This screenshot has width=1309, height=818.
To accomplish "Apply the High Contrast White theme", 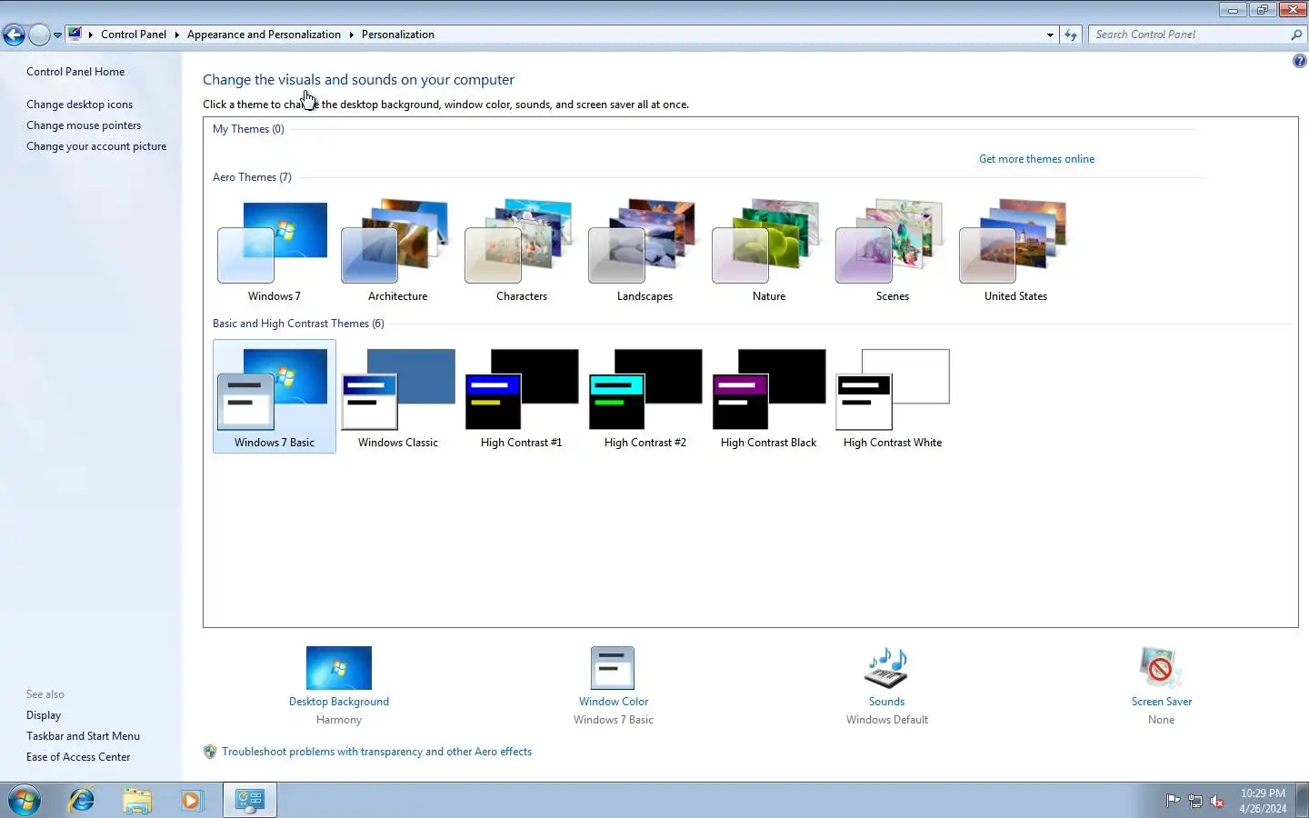I will pyautogui.click(x=892, y=396).
